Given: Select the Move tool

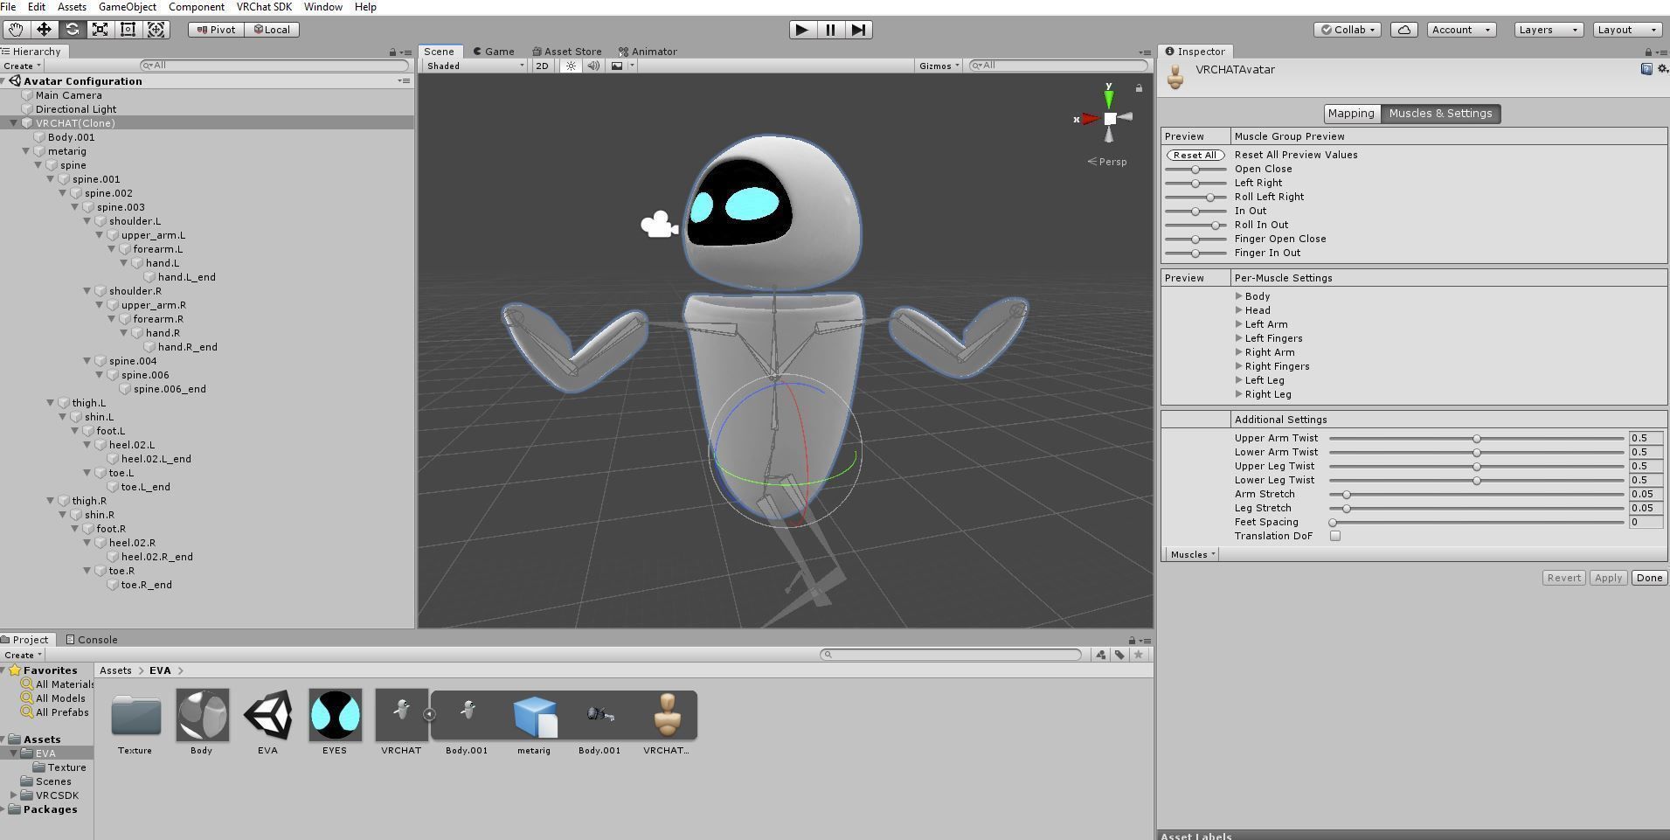Looking at the screenshot, I should click(44, 30).
